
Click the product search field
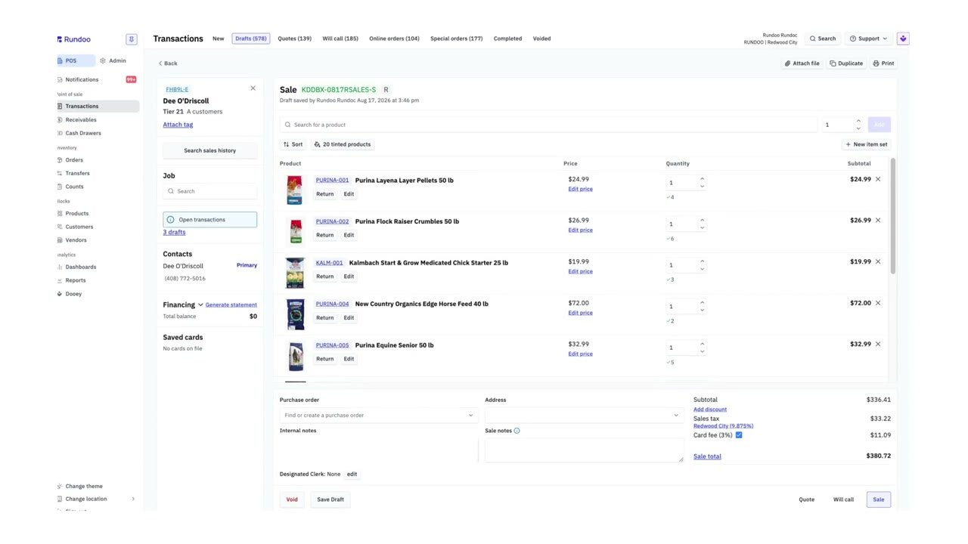(548, 125)
